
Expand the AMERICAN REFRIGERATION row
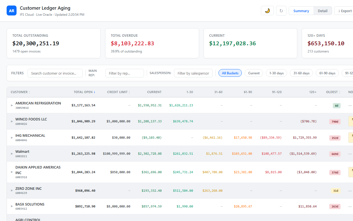[12, 105]
